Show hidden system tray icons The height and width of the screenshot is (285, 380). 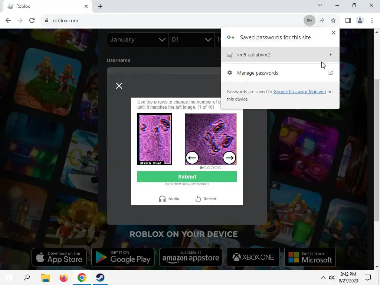tap(323, 278)
